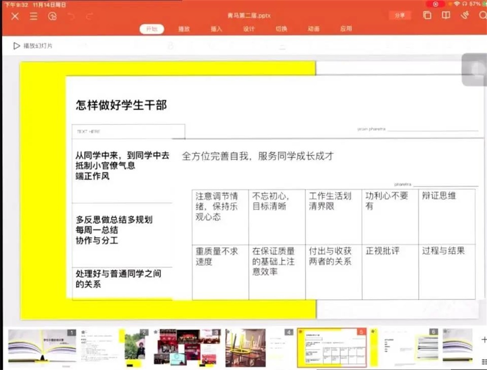Start slideshow with 播放幻灯片
Viewport: 487px width, 370px height.
click(32, 46)
